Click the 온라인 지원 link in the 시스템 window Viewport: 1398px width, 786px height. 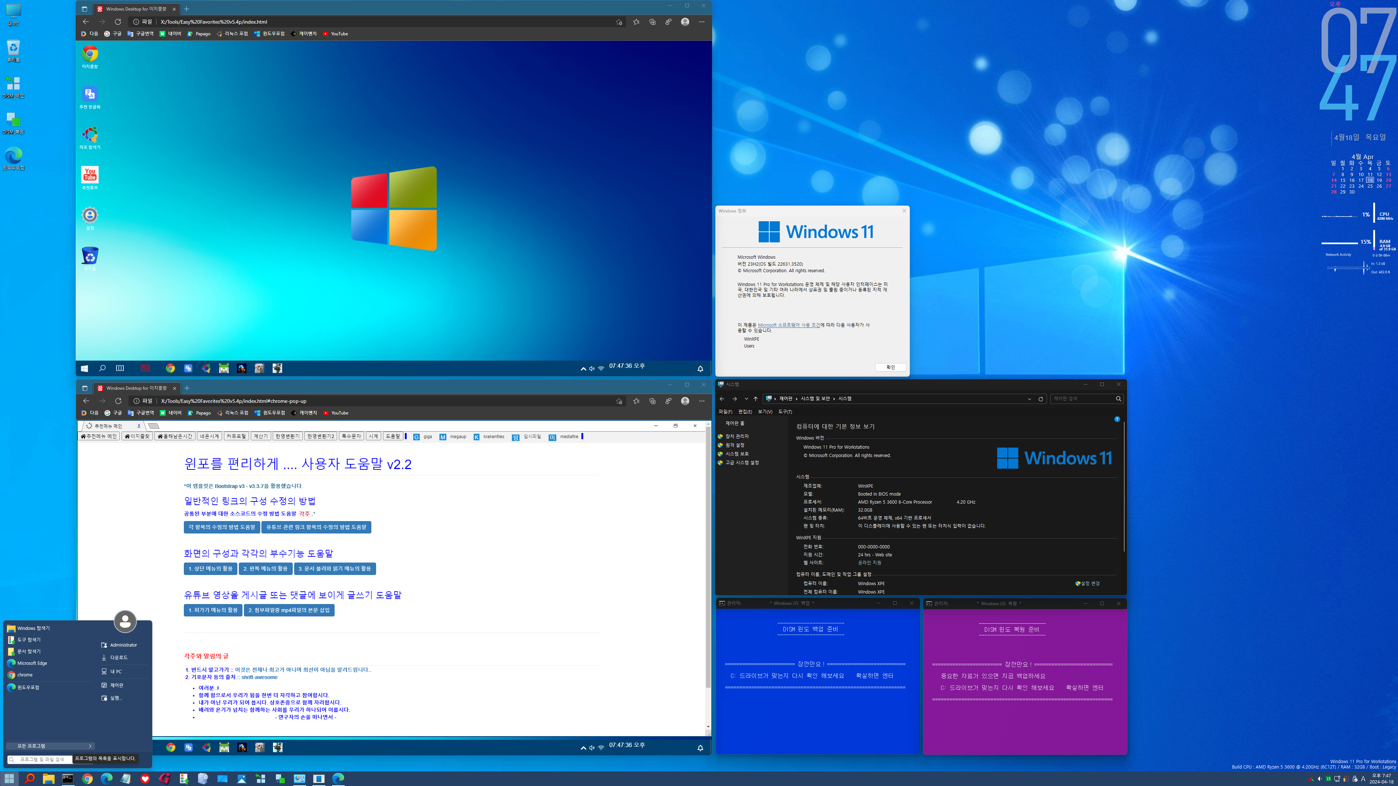pyautogui.click(x=869, y=563)
